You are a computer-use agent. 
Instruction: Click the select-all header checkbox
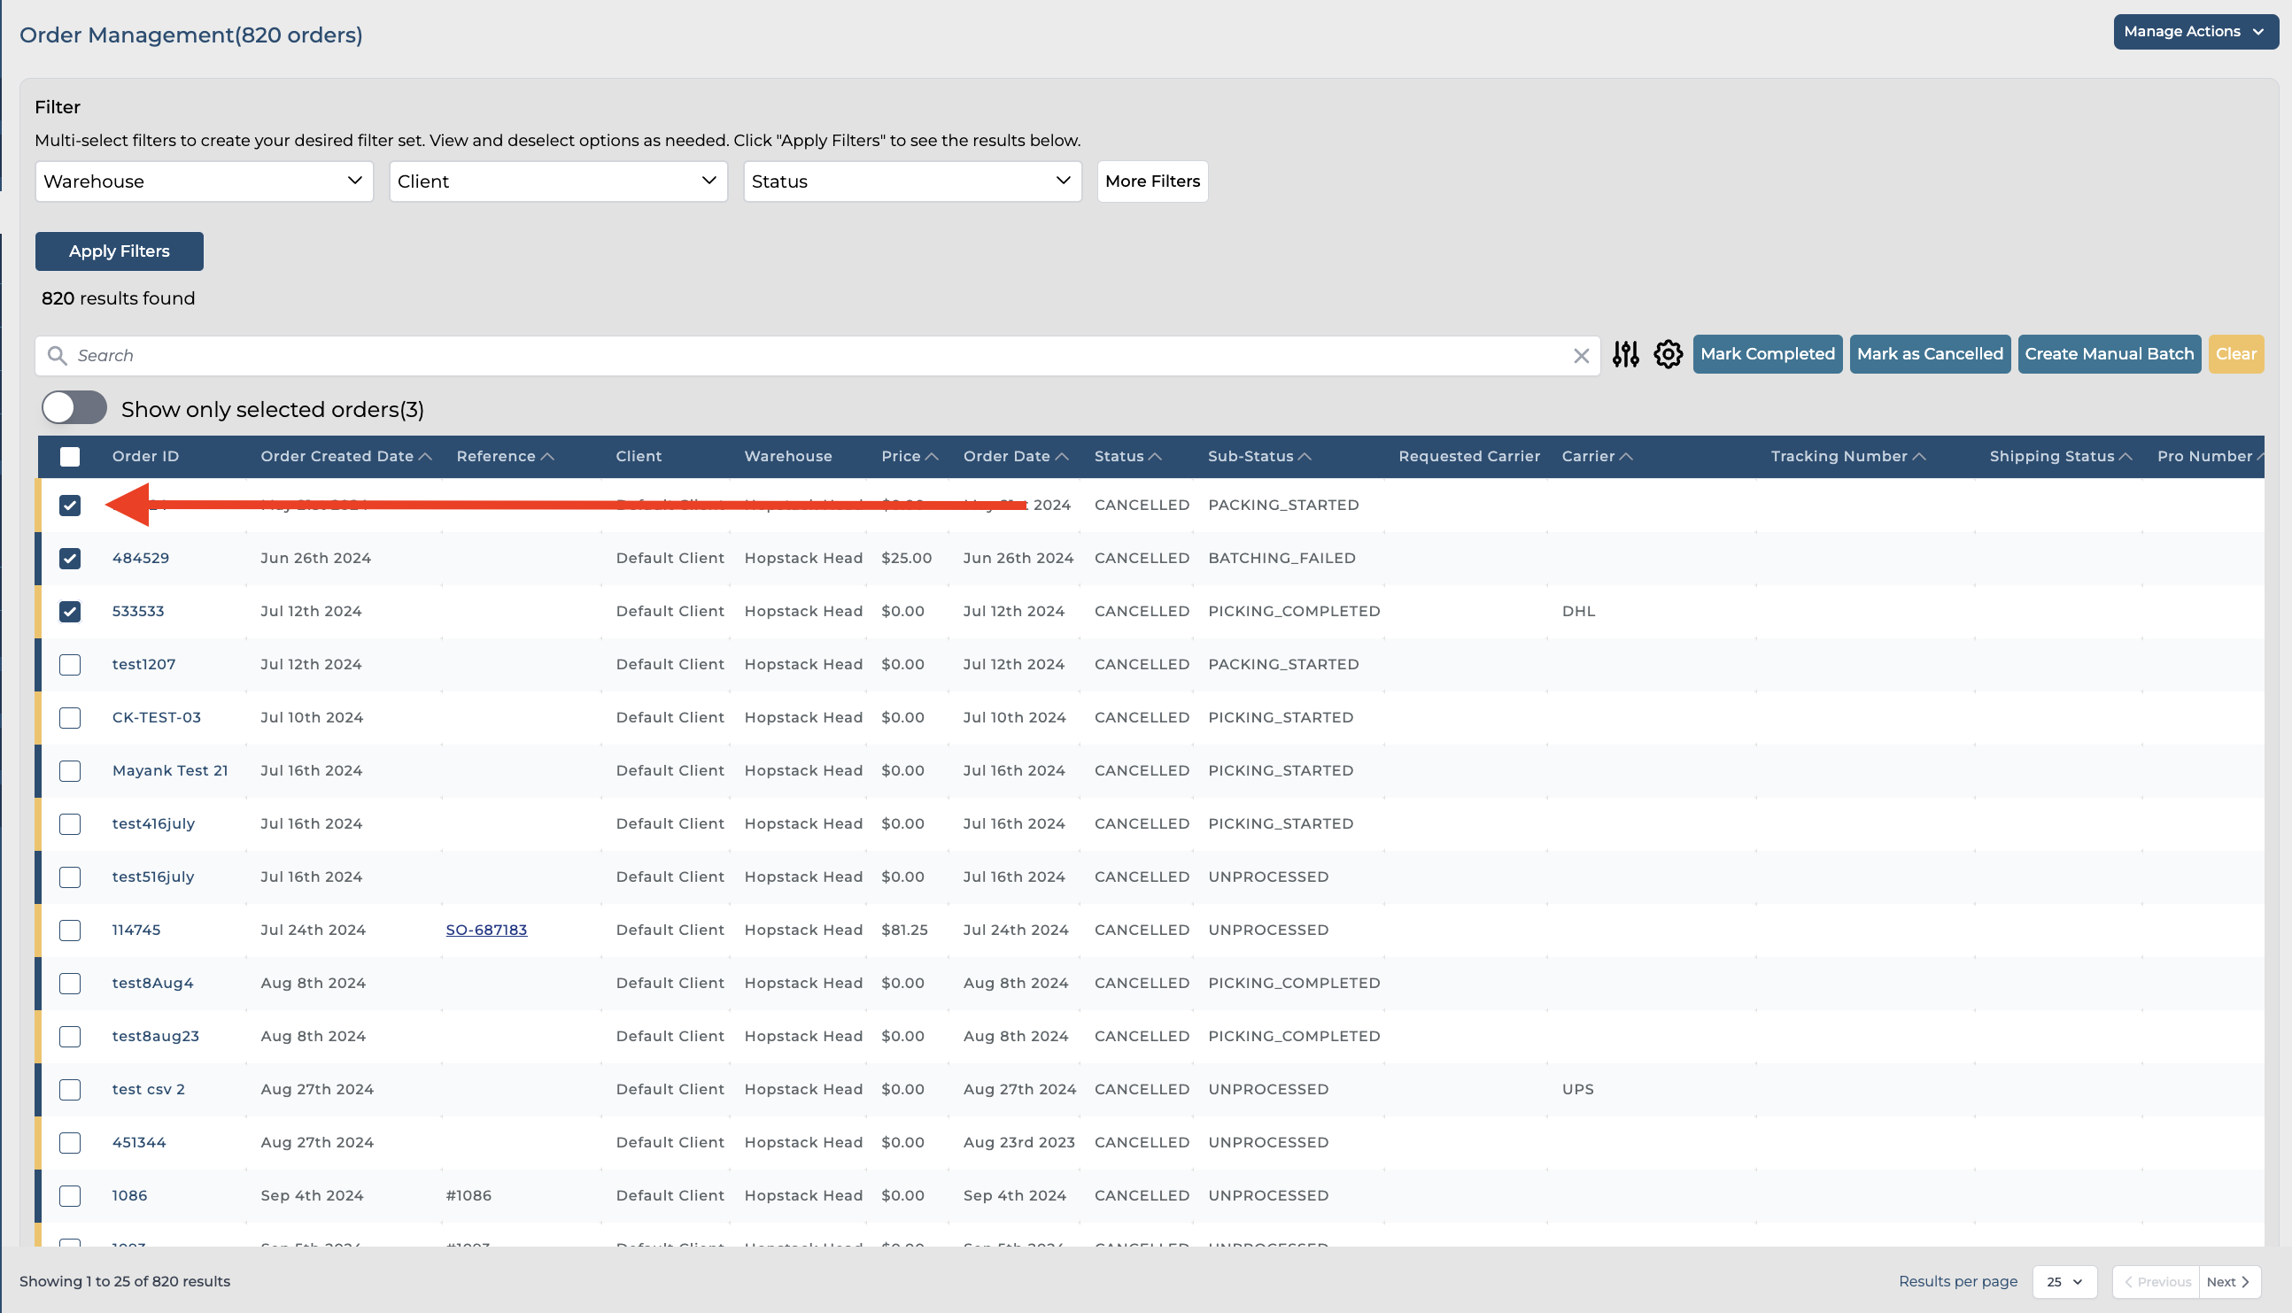tap(69, 457)
